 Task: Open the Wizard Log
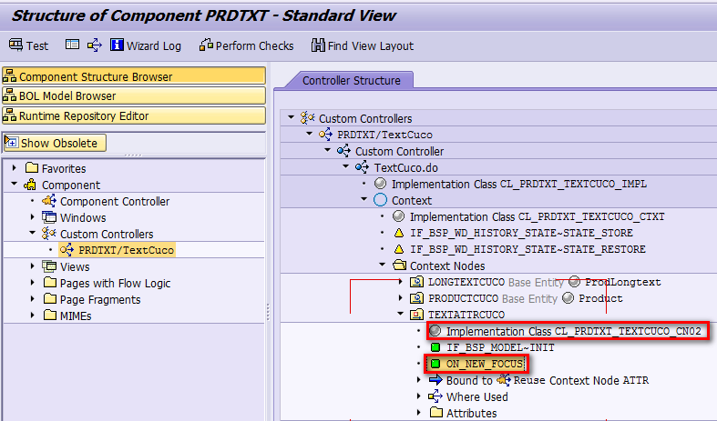click(x=146, y=45)
